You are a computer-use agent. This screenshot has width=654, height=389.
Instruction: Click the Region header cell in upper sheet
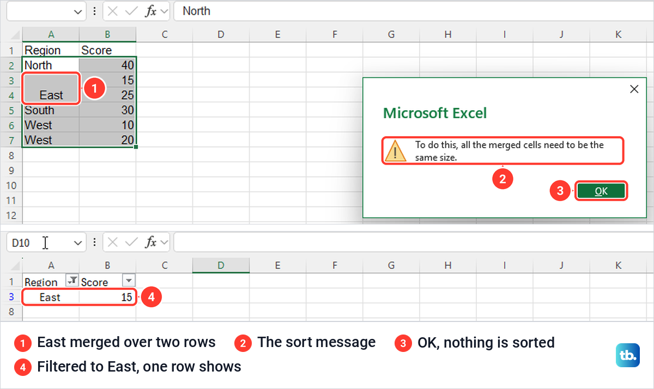coord(51,50)
